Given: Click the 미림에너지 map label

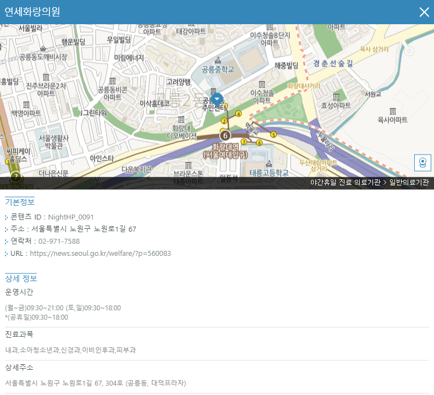Looking at the screenshot, I should tap(129, 58).
